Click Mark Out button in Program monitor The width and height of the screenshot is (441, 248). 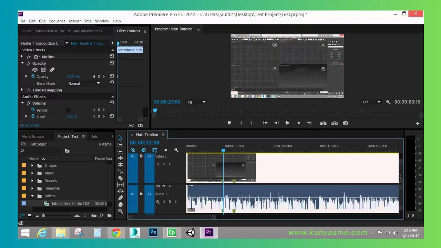coord(251,123)
